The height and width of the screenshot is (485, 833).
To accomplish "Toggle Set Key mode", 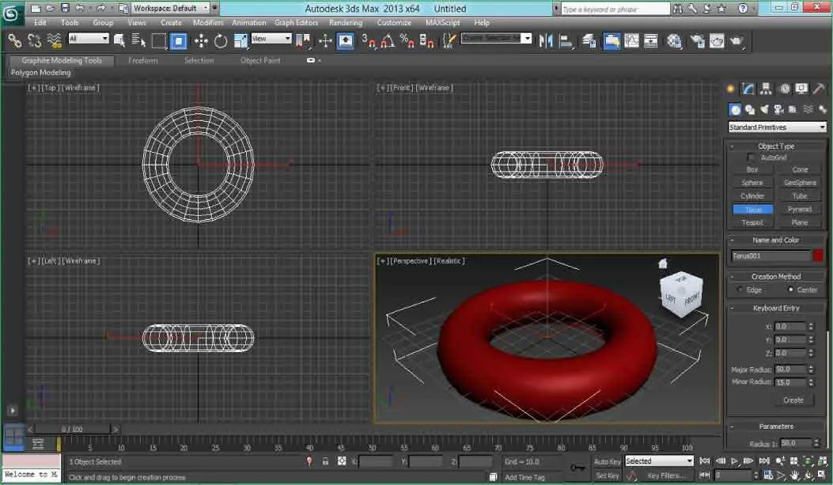I will click(608, 476).
